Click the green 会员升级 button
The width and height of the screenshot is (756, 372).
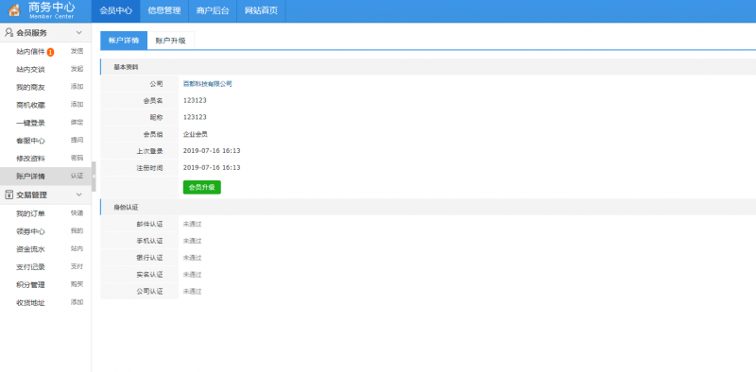click(202, 188)
